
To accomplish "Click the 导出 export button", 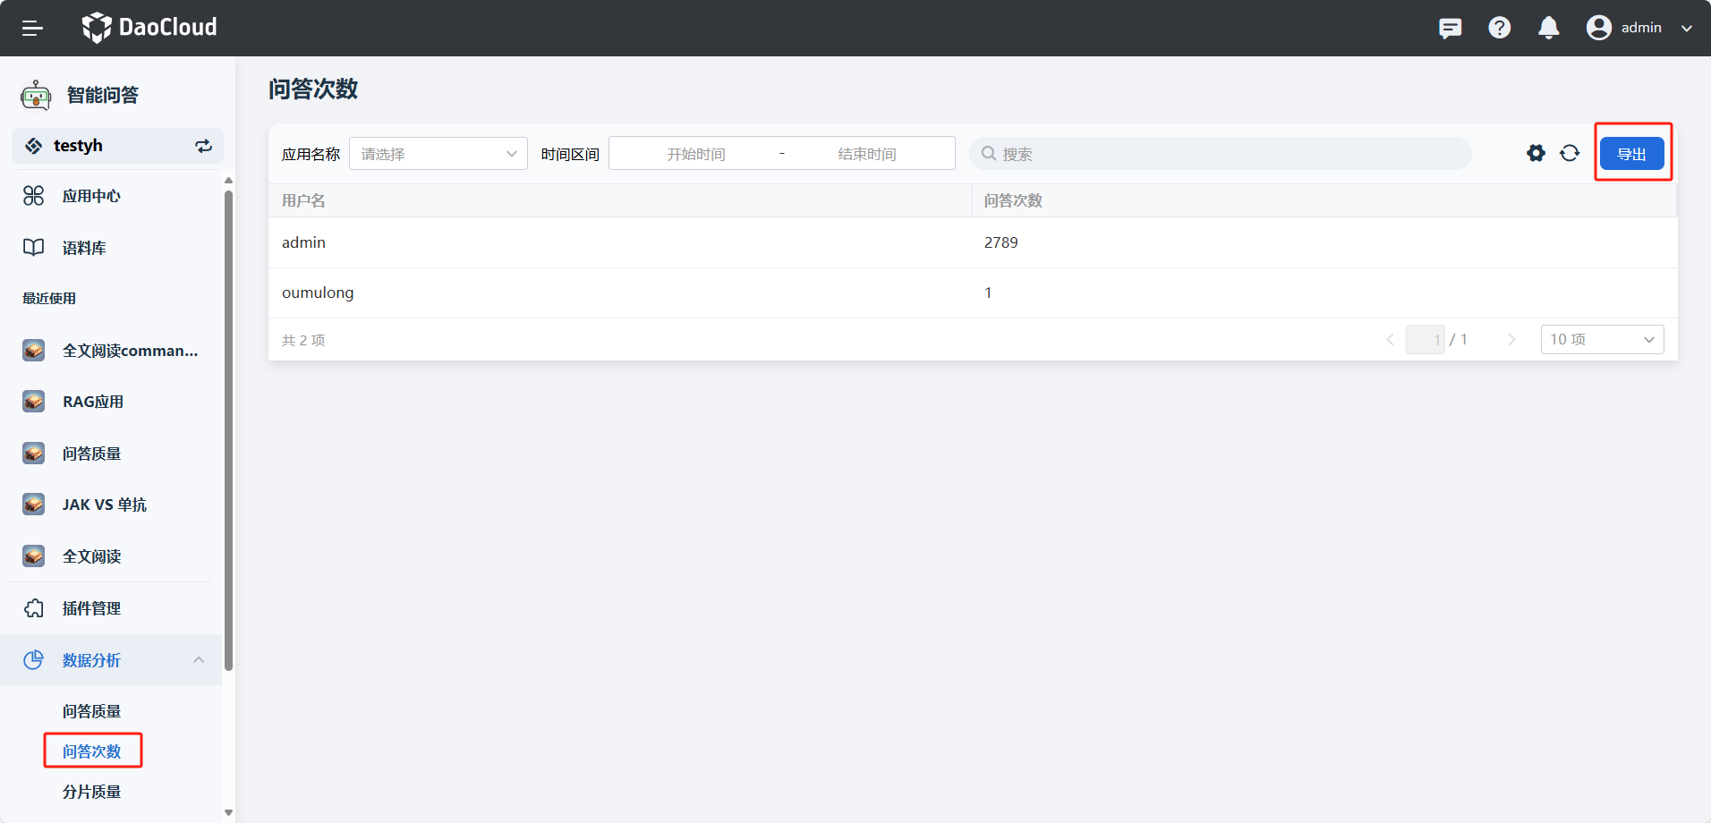I will point(1631,154).
